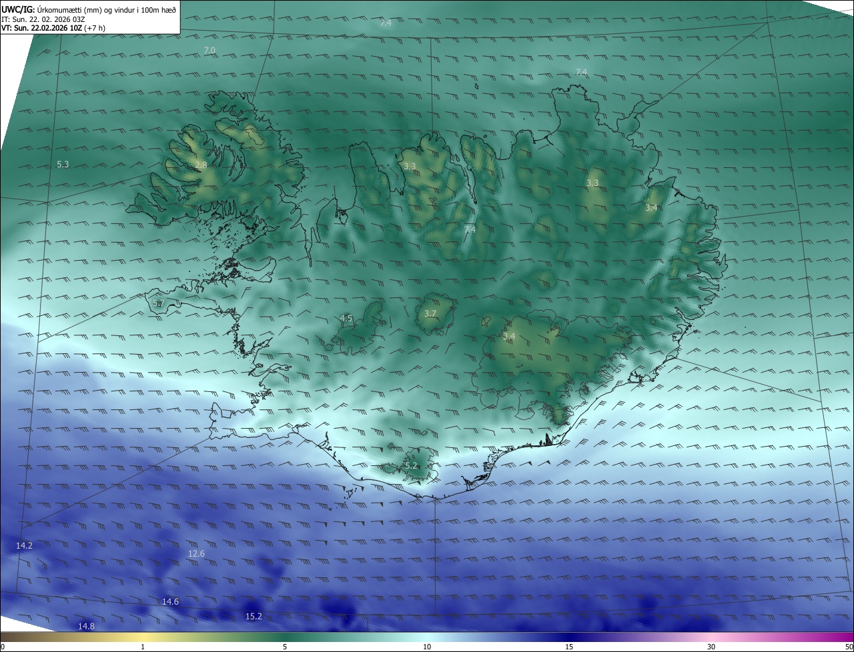Click the 5.3 value on the map
Screen dimensions: 854x652
click(x=63, y=164)
